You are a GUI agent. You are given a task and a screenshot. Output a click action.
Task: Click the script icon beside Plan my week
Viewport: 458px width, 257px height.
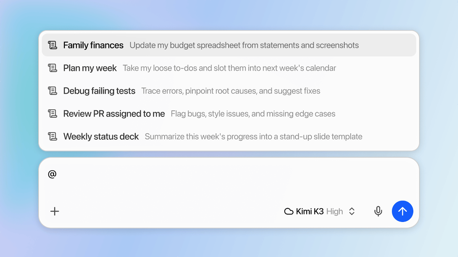pyautogui.click(x=52, y=68)
